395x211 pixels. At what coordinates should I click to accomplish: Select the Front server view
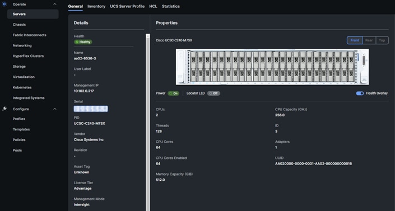coord(355,40)
